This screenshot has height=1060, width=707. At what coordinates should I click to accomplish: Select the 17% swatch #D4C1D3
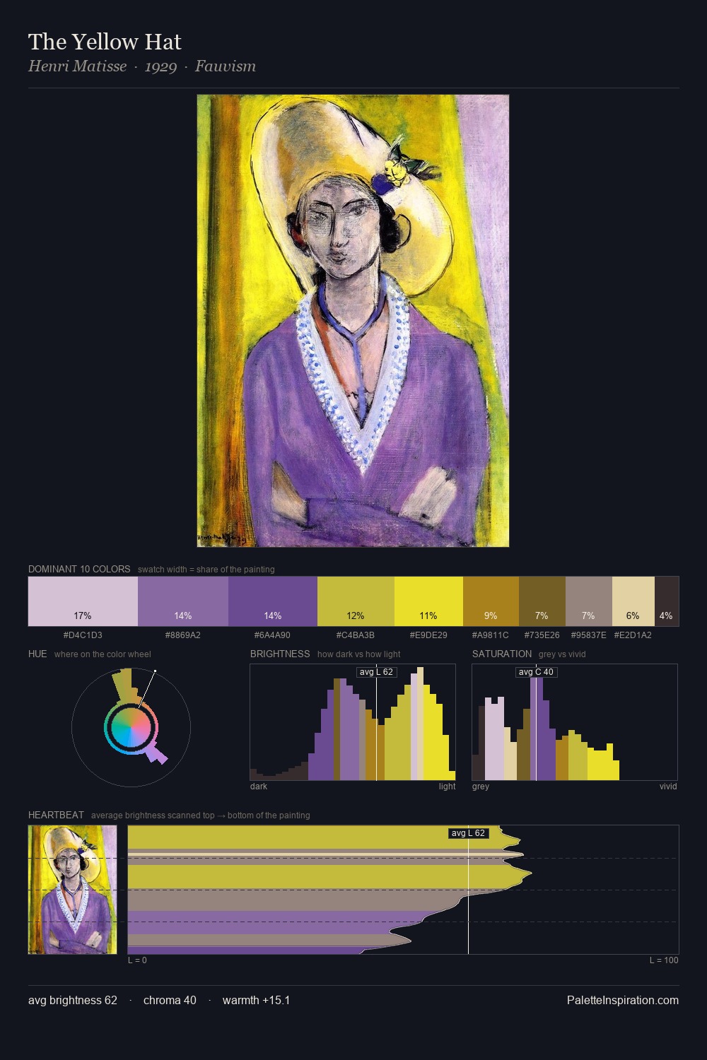[83, 601]
